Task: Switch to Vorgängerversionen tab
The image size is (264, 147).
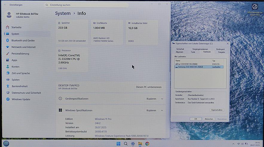Action: [200, 49]
